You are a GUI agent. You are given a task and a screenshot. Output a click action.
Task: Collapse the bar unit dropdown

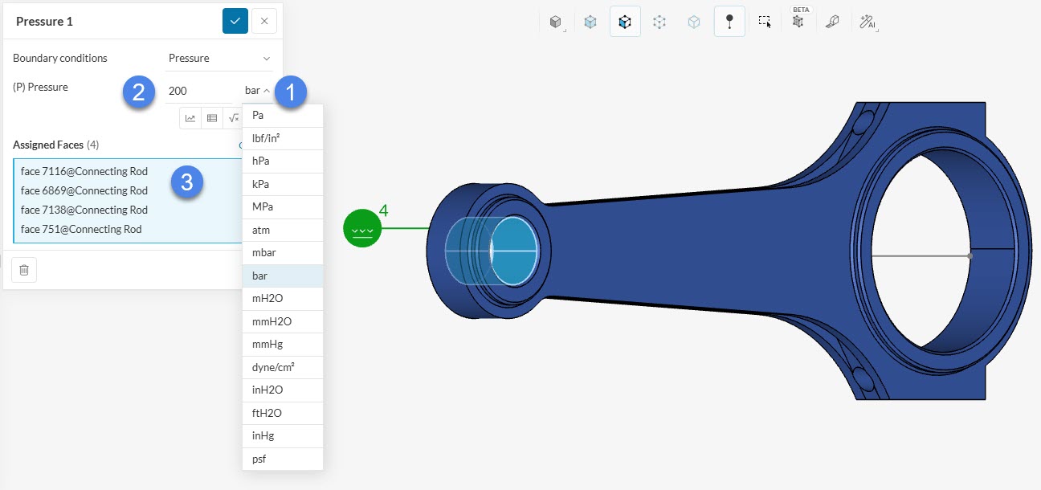tap(257, 91)
